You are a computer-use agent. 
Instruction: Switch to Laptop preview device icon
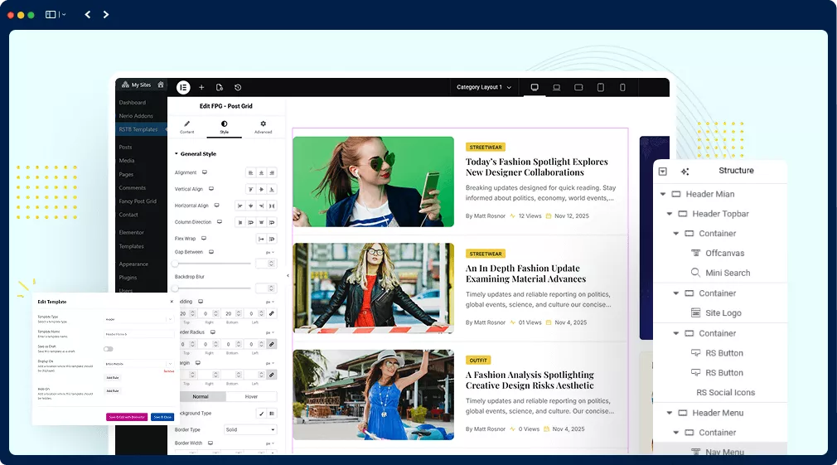point(556,88)
